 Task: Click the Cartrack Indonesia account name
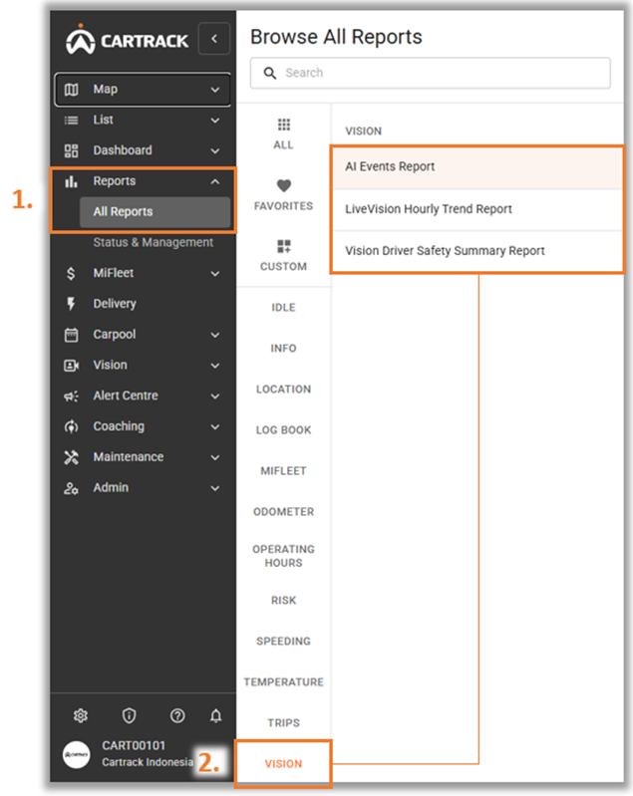148,762
